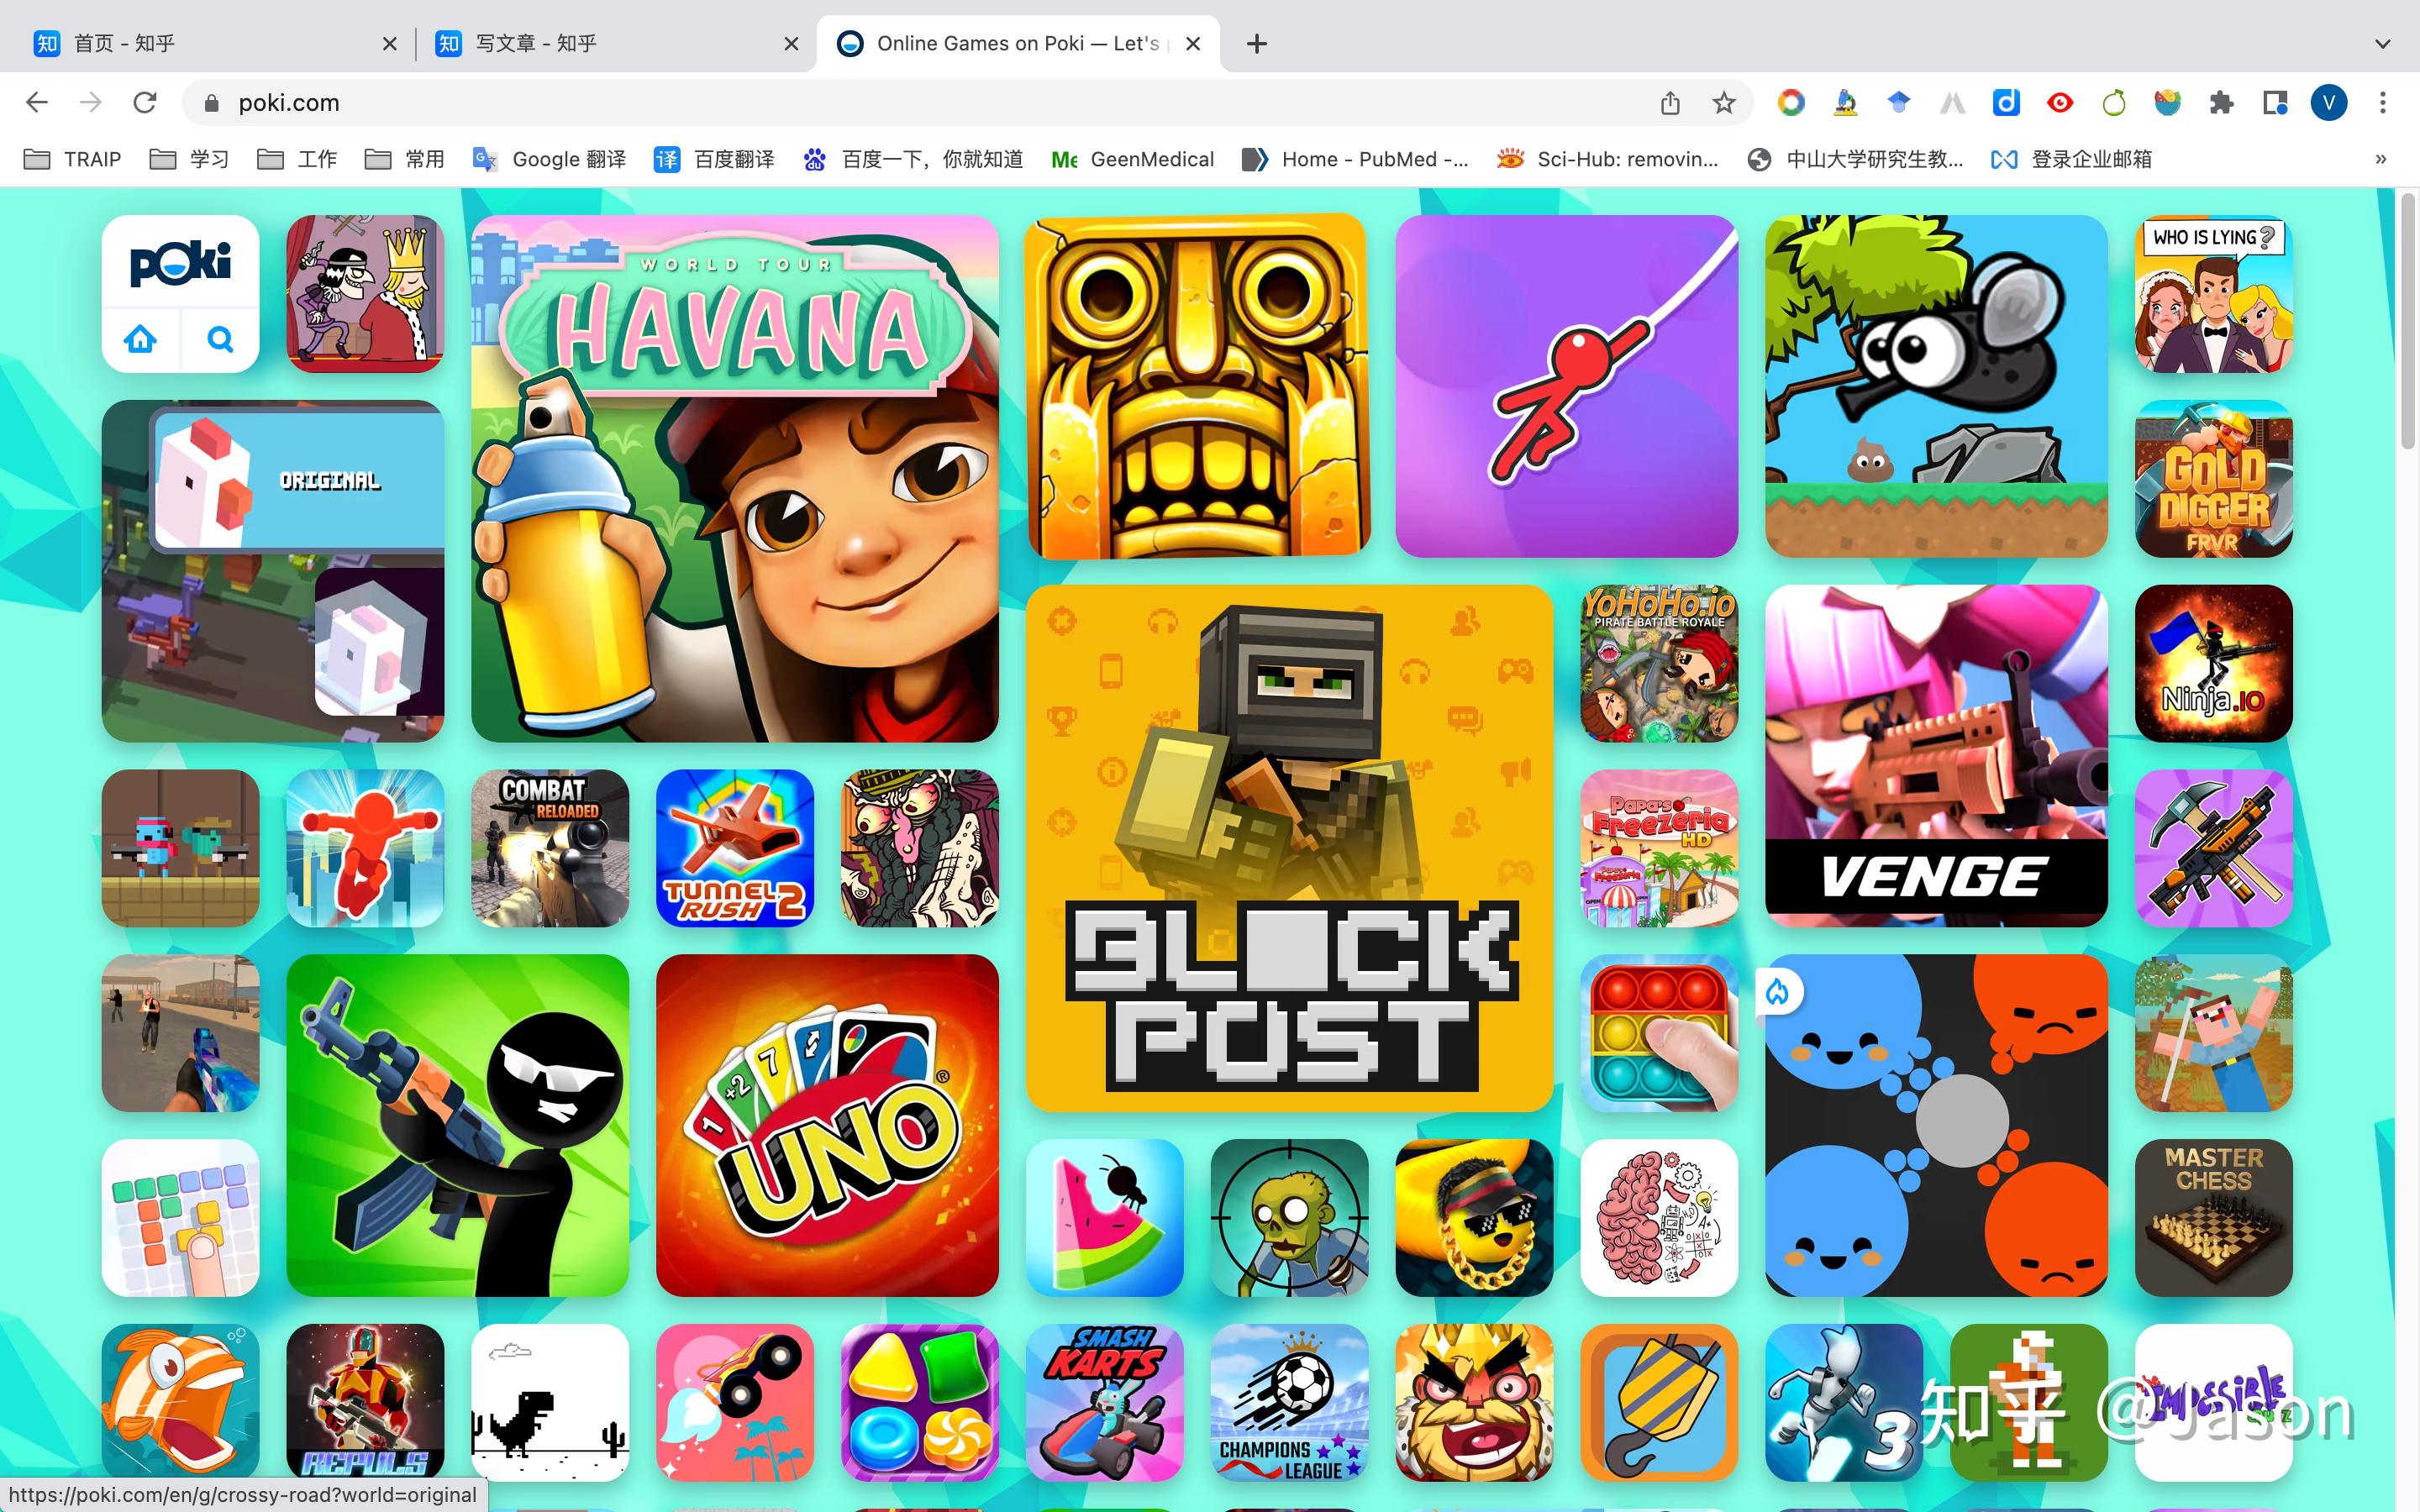
Task: Expand hidden bookmarks chevron
Action: [x=2381, y=159]
